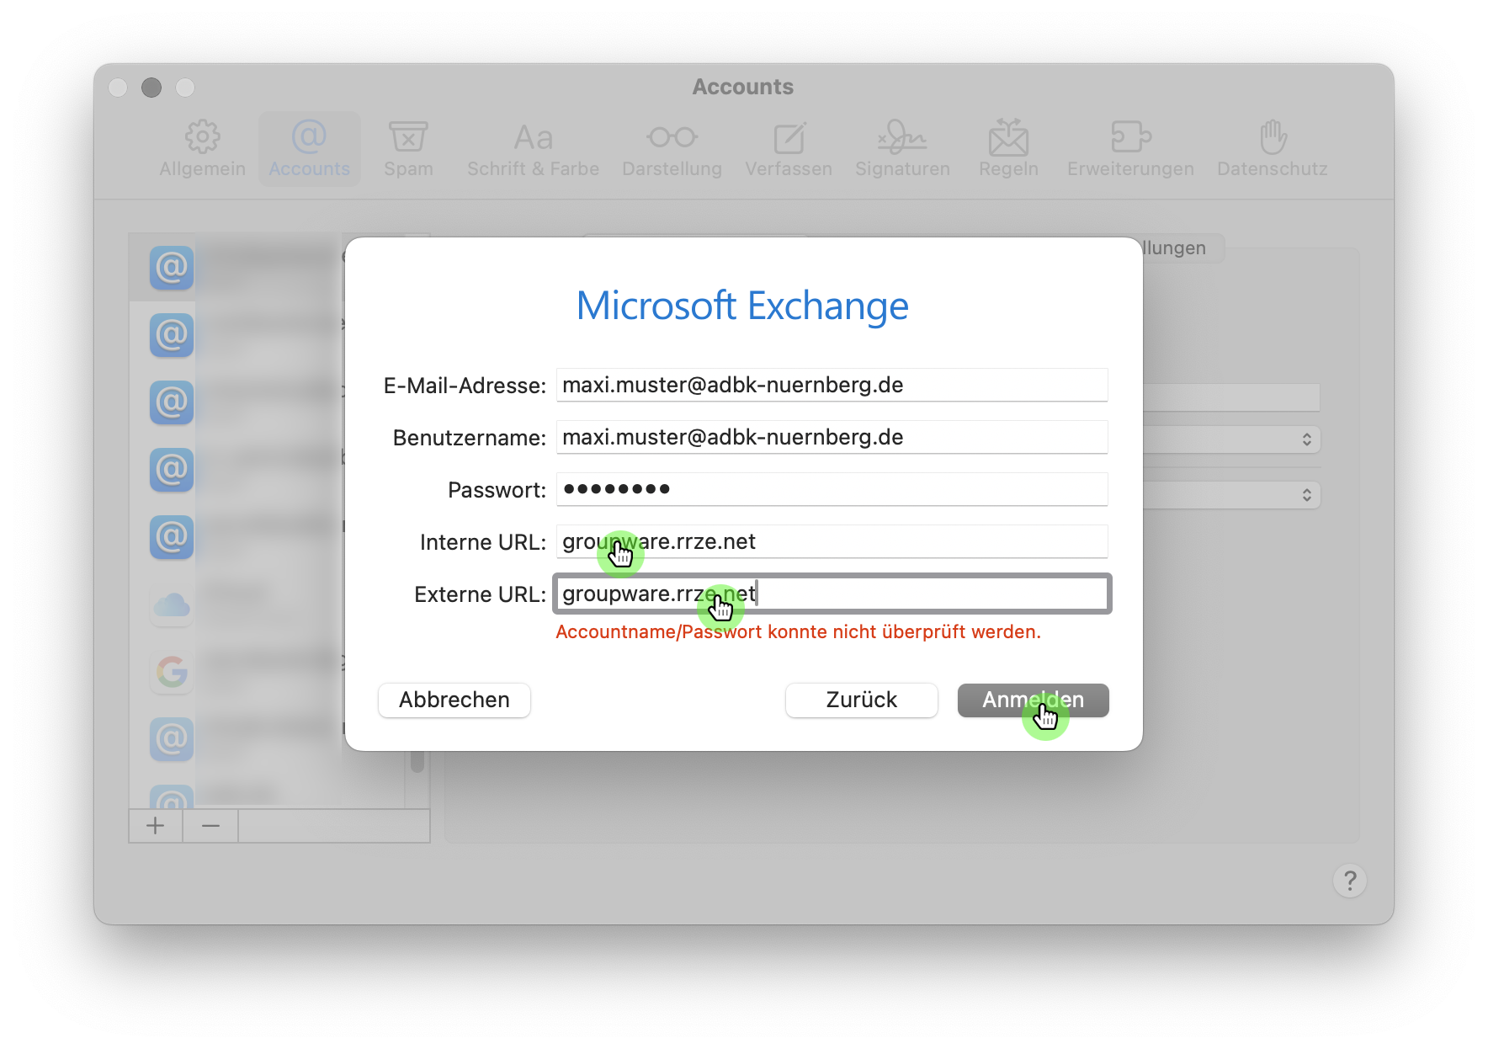Focus the Passwort field
Screen dimensions: 1488x1049
(x=832, y=489)
